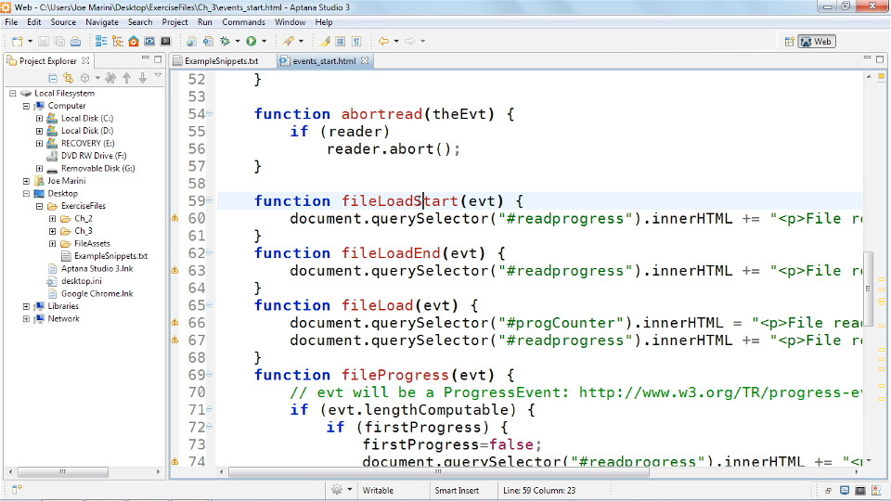
Task: Open the File menu
Action: click(x=11, y=22)
